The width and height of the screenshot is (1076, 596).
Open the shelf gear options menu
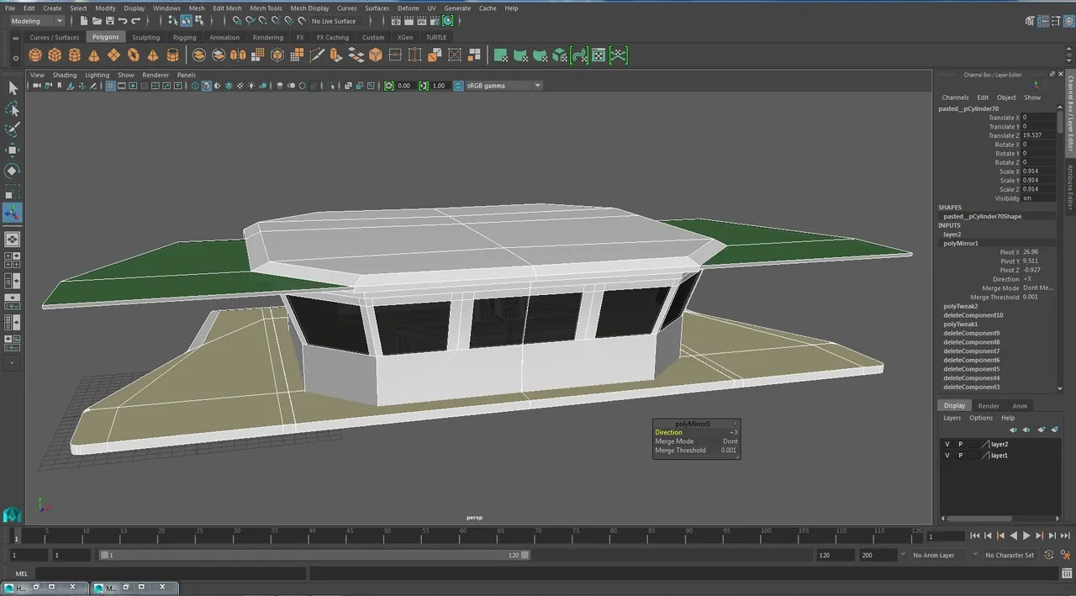pyautogui.click(x=16, y=57)
